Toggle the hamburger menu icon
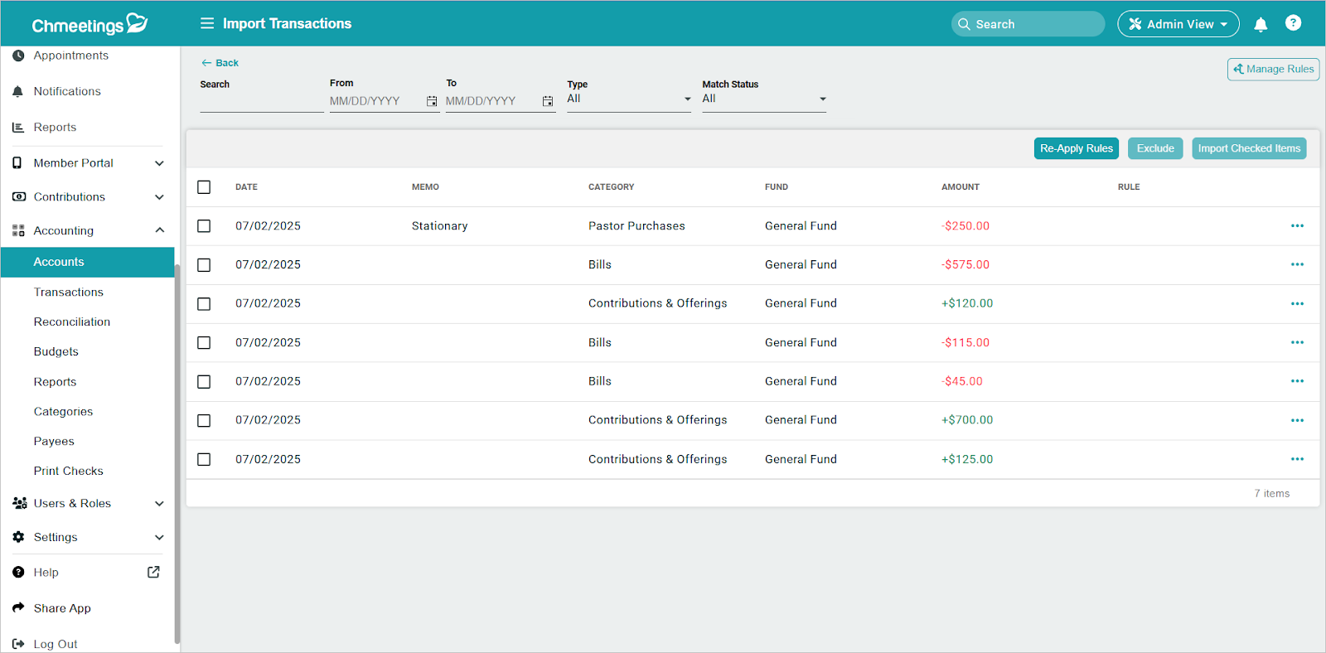 pyautogui.click(x=207, y=23)
